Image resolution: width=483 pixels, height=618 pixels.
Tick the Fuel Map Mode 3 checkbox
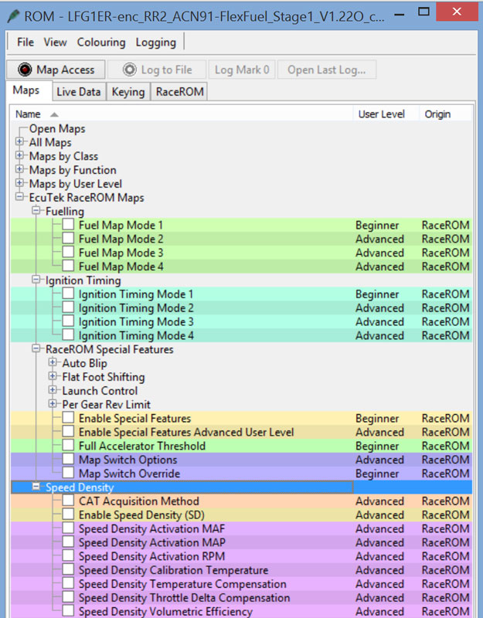click(68, 252)
